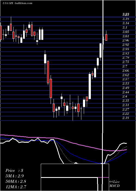Click the last red candlestick near 3.01
Image resolution: width=136 pixels, height=191 pixels.
[x=106, y=38]
